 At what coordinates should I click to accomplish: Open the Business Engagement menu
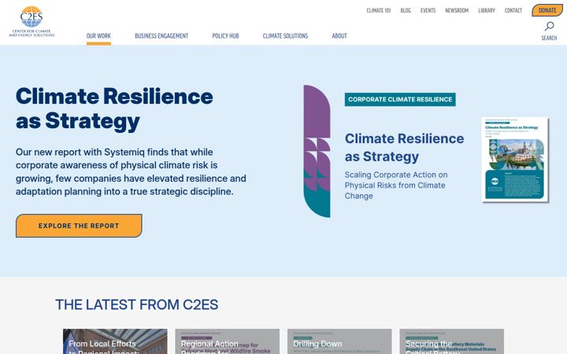click(161, 35)
